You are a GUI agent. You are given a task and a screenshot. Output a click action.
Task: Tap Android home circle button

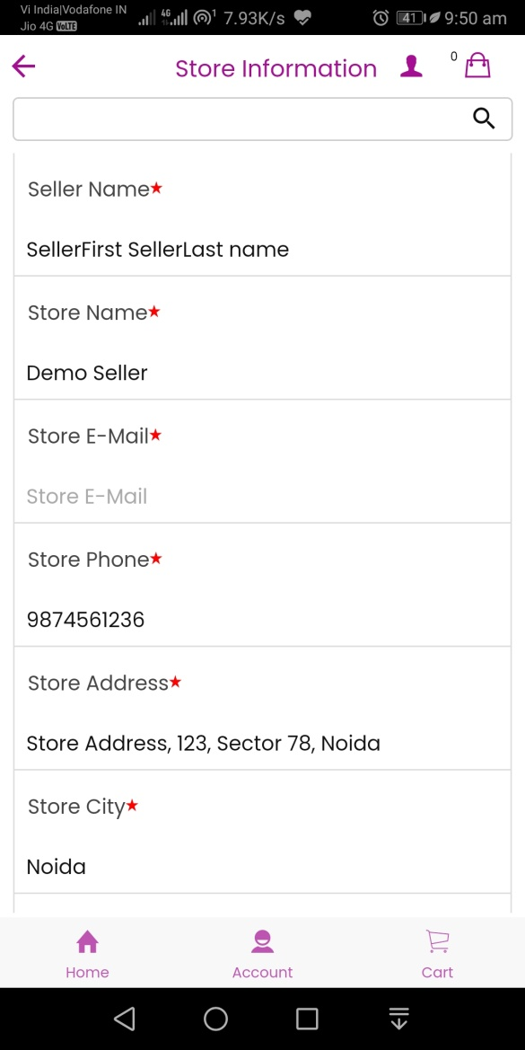tap(215, 1019)
